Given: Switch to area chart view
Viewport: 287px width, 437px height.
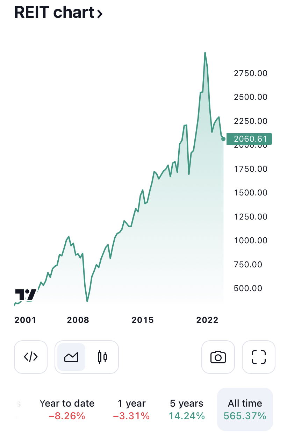Looking at the screenshot, I should 71,357.
